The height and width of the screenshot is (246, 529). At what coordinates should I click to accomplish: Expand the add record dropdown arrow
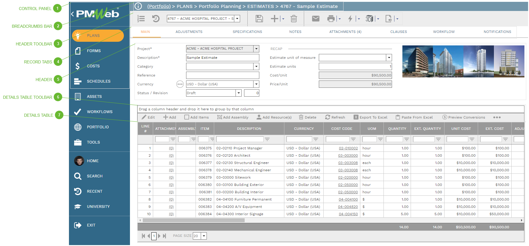tap(283, 19)
